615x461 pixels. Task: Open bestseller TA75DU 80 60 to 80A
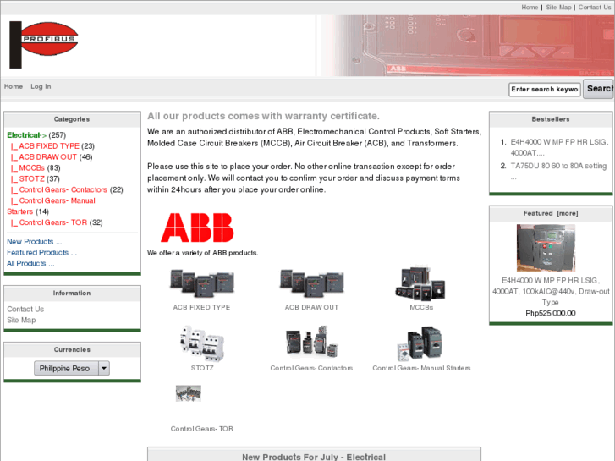click(x=558, y=171)
